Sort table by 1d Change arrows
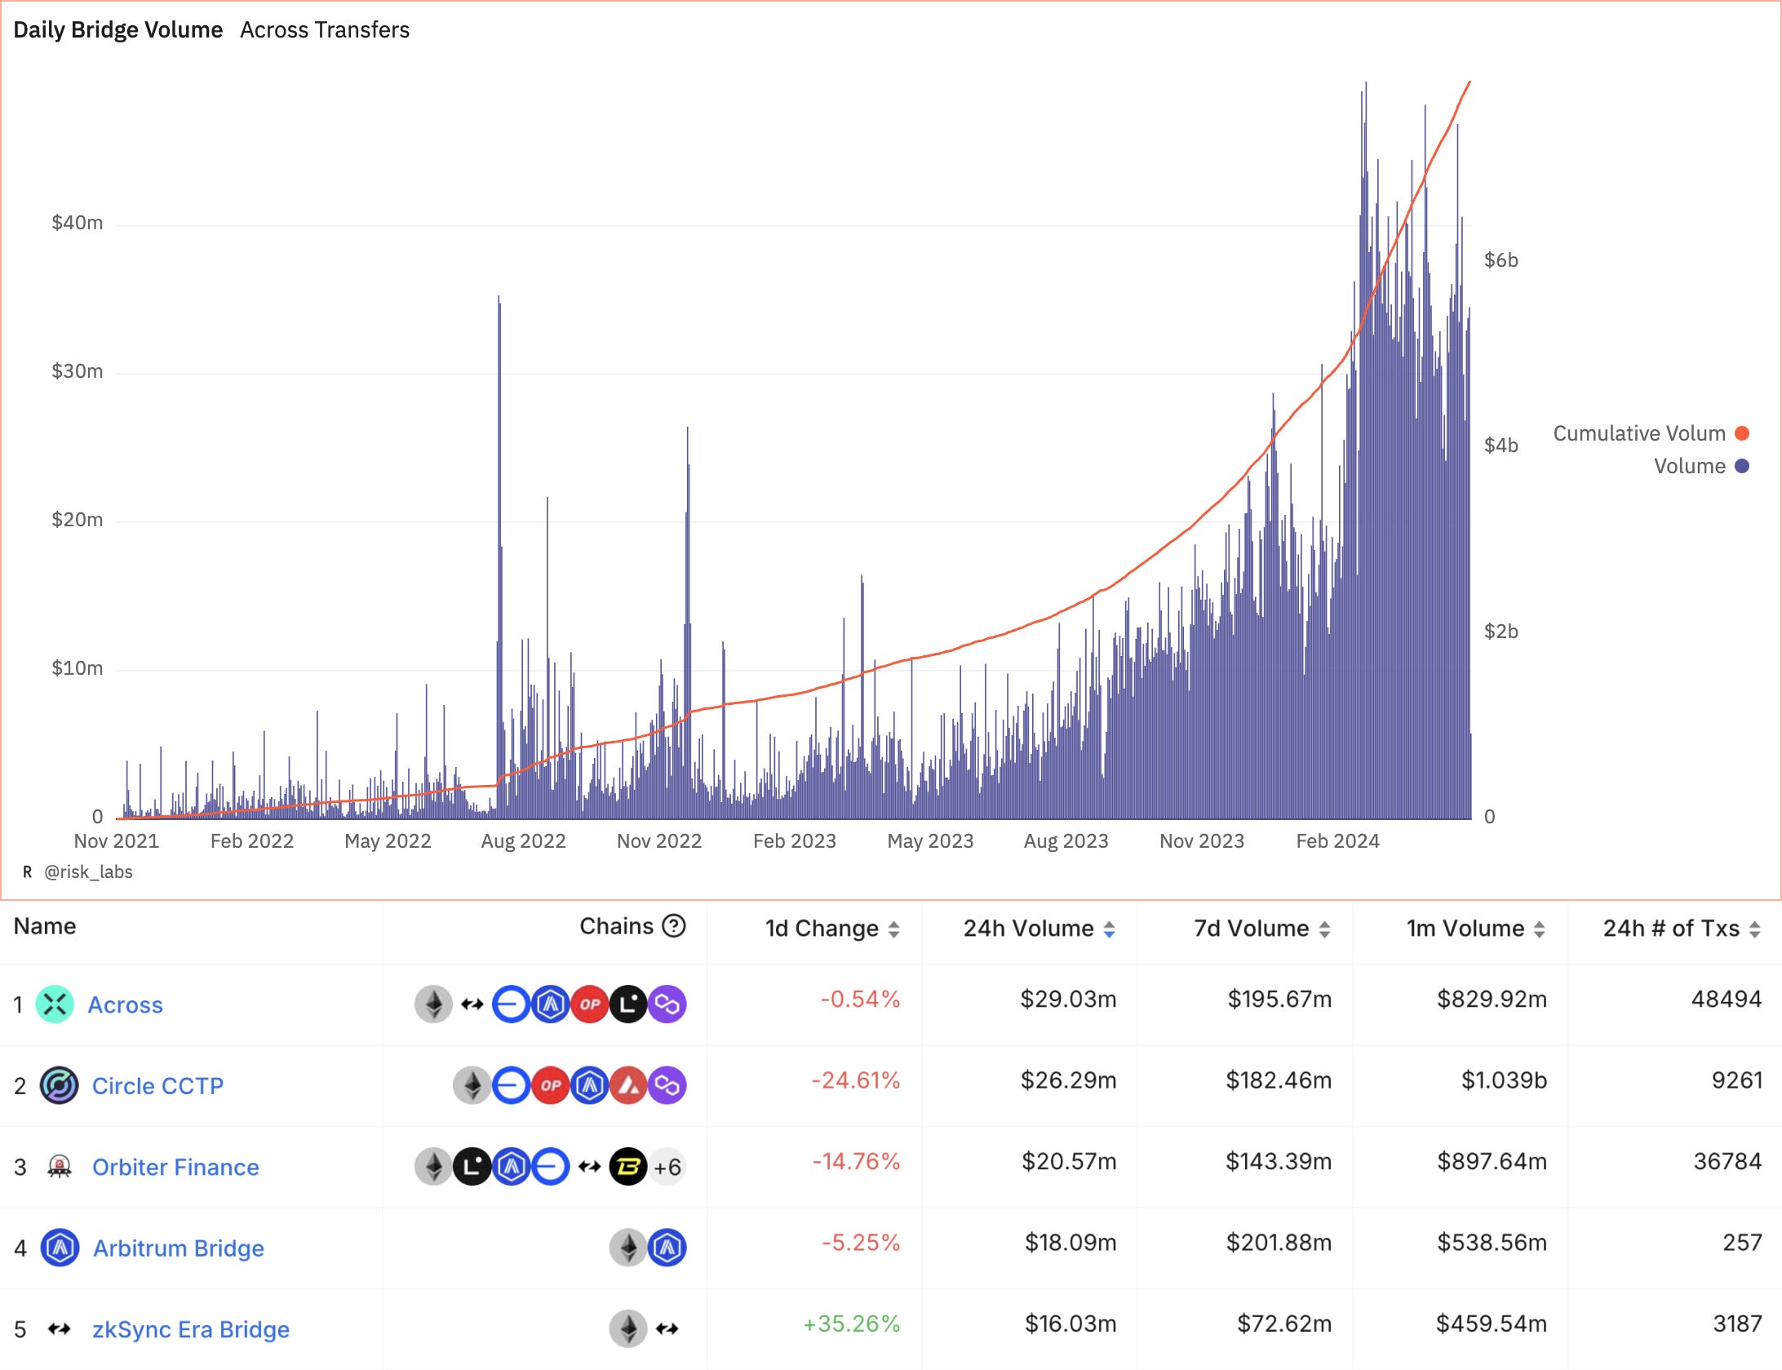 [894, 929]
